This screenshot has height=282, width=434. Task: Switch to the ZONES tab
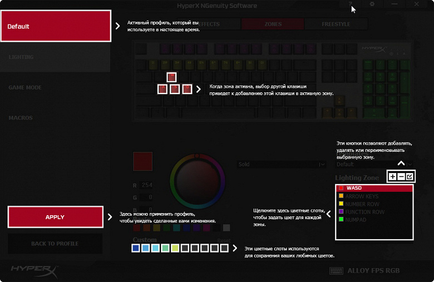click(x=273, y=24)
